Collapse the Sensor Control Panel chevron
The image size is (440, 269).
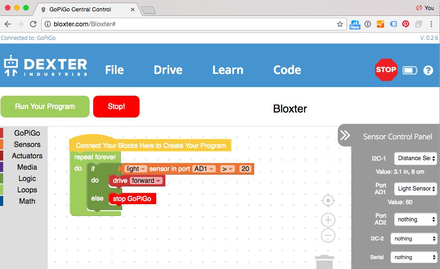(x=345, y=136)
